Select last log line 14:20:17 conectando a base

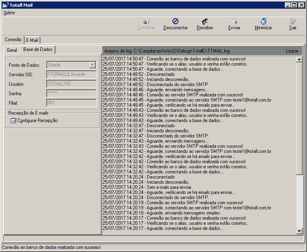pyautogui.click(x=163, y=228)
